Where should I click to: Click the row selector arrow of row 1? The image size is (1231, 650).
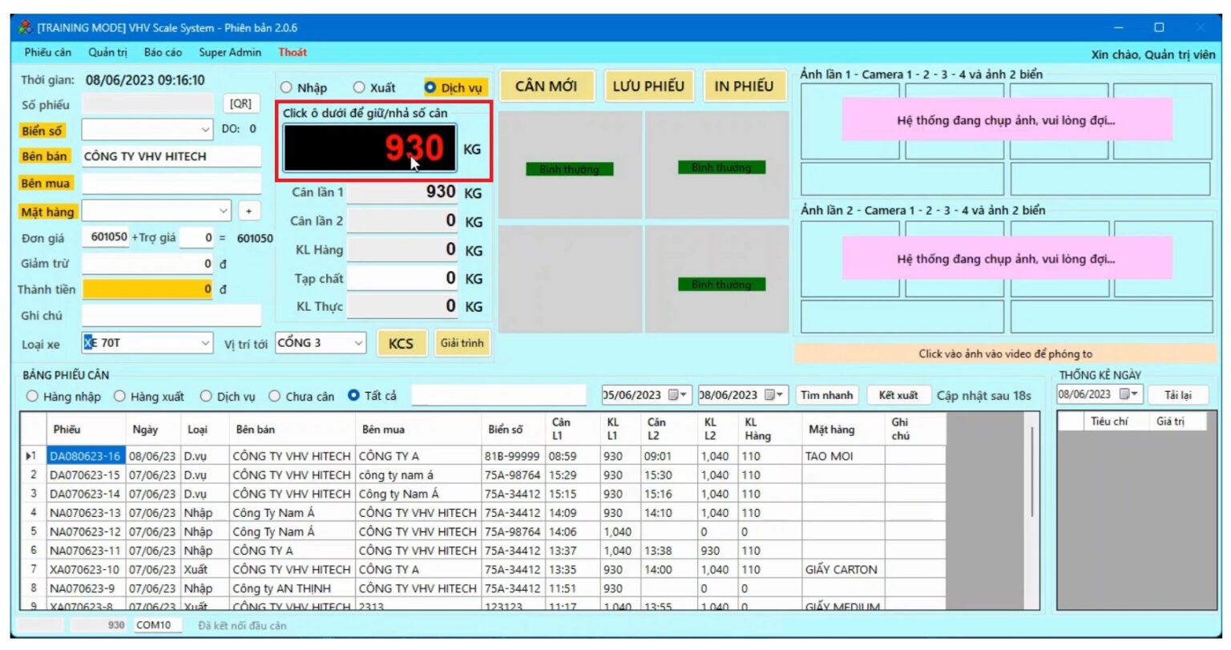[x=30, y=456]
